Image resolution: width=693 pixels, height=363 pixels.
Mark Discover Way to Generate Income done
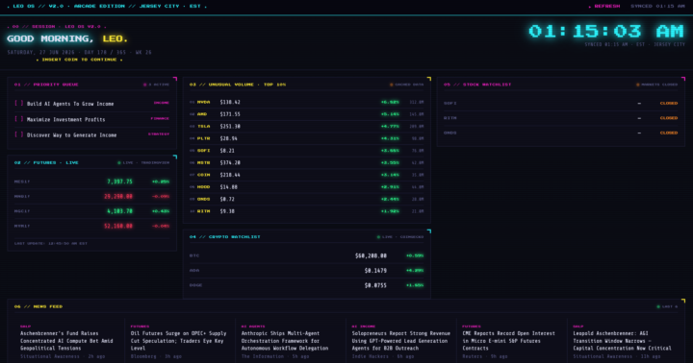click(x=19, y=134)
